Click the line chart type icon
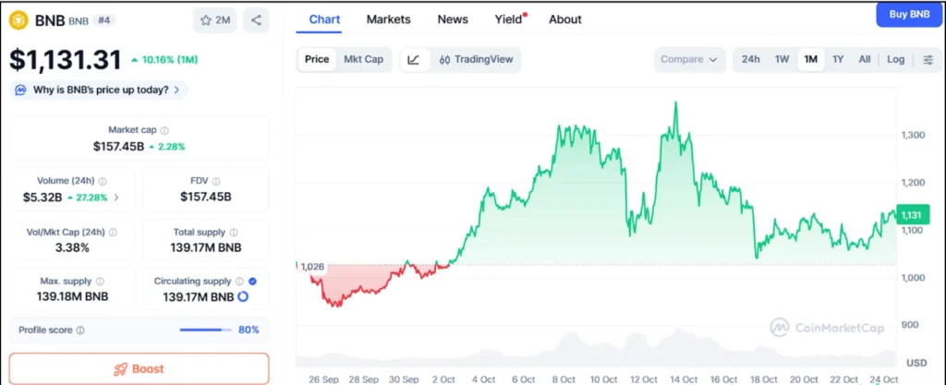This screenshot has height=385, width=946. [x=413, y=60]
